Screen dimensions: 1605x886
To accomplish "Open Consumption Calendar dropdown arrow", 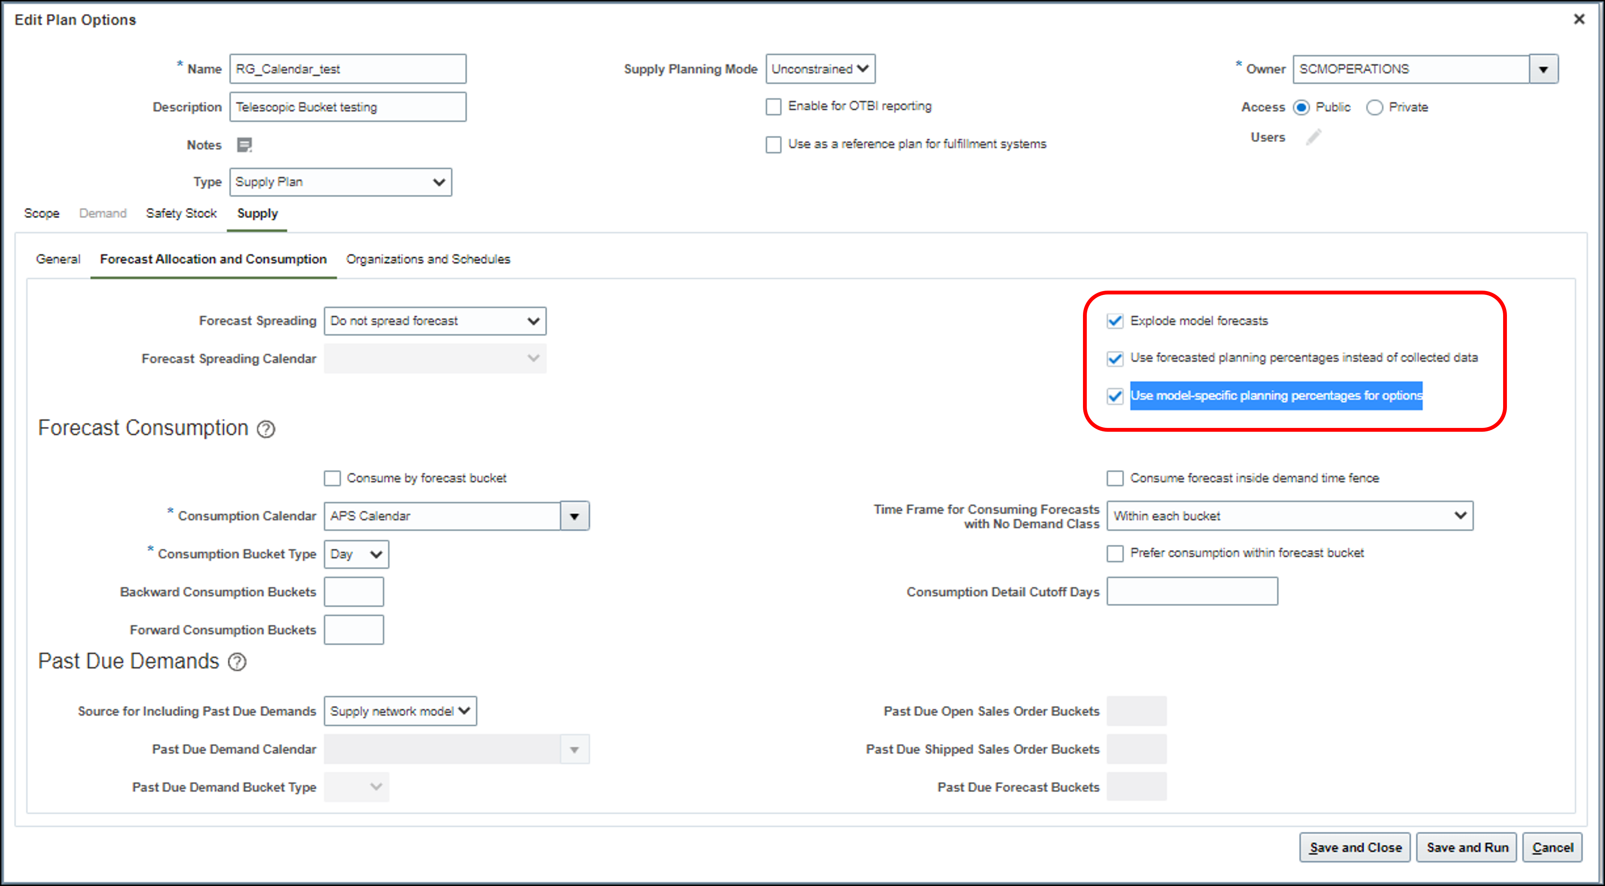I will 574,516.
